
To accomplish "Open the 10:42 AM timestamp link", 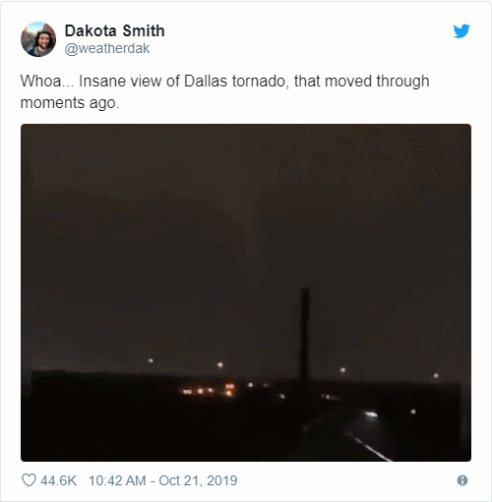I will [117, 480].
